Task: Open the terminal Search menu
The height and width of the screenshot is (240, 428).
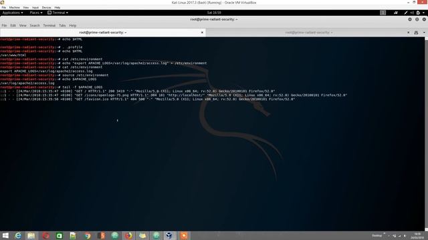Action: click(35, 25)
